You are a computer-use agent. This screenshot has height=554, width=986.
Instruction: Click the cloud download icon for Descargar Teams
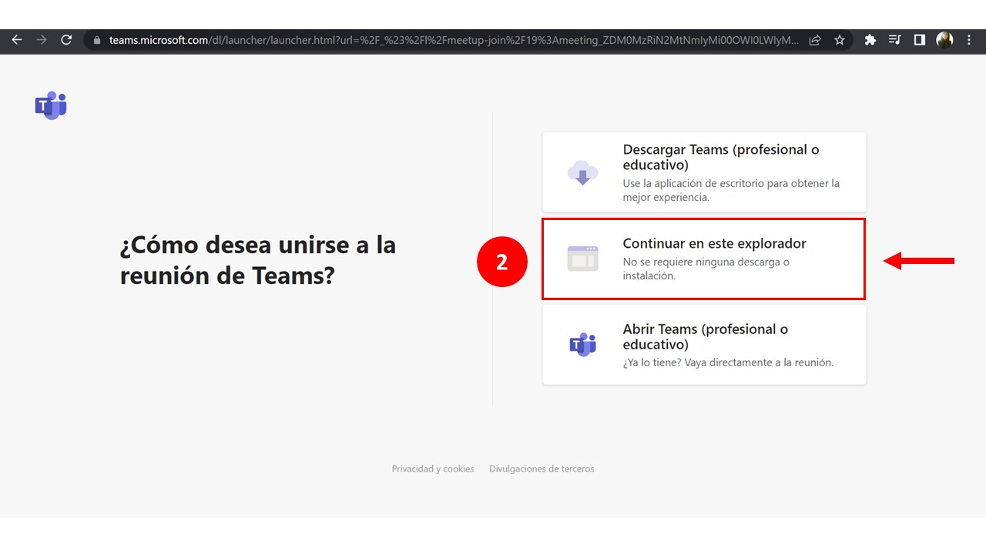click(x=583, y=174)
